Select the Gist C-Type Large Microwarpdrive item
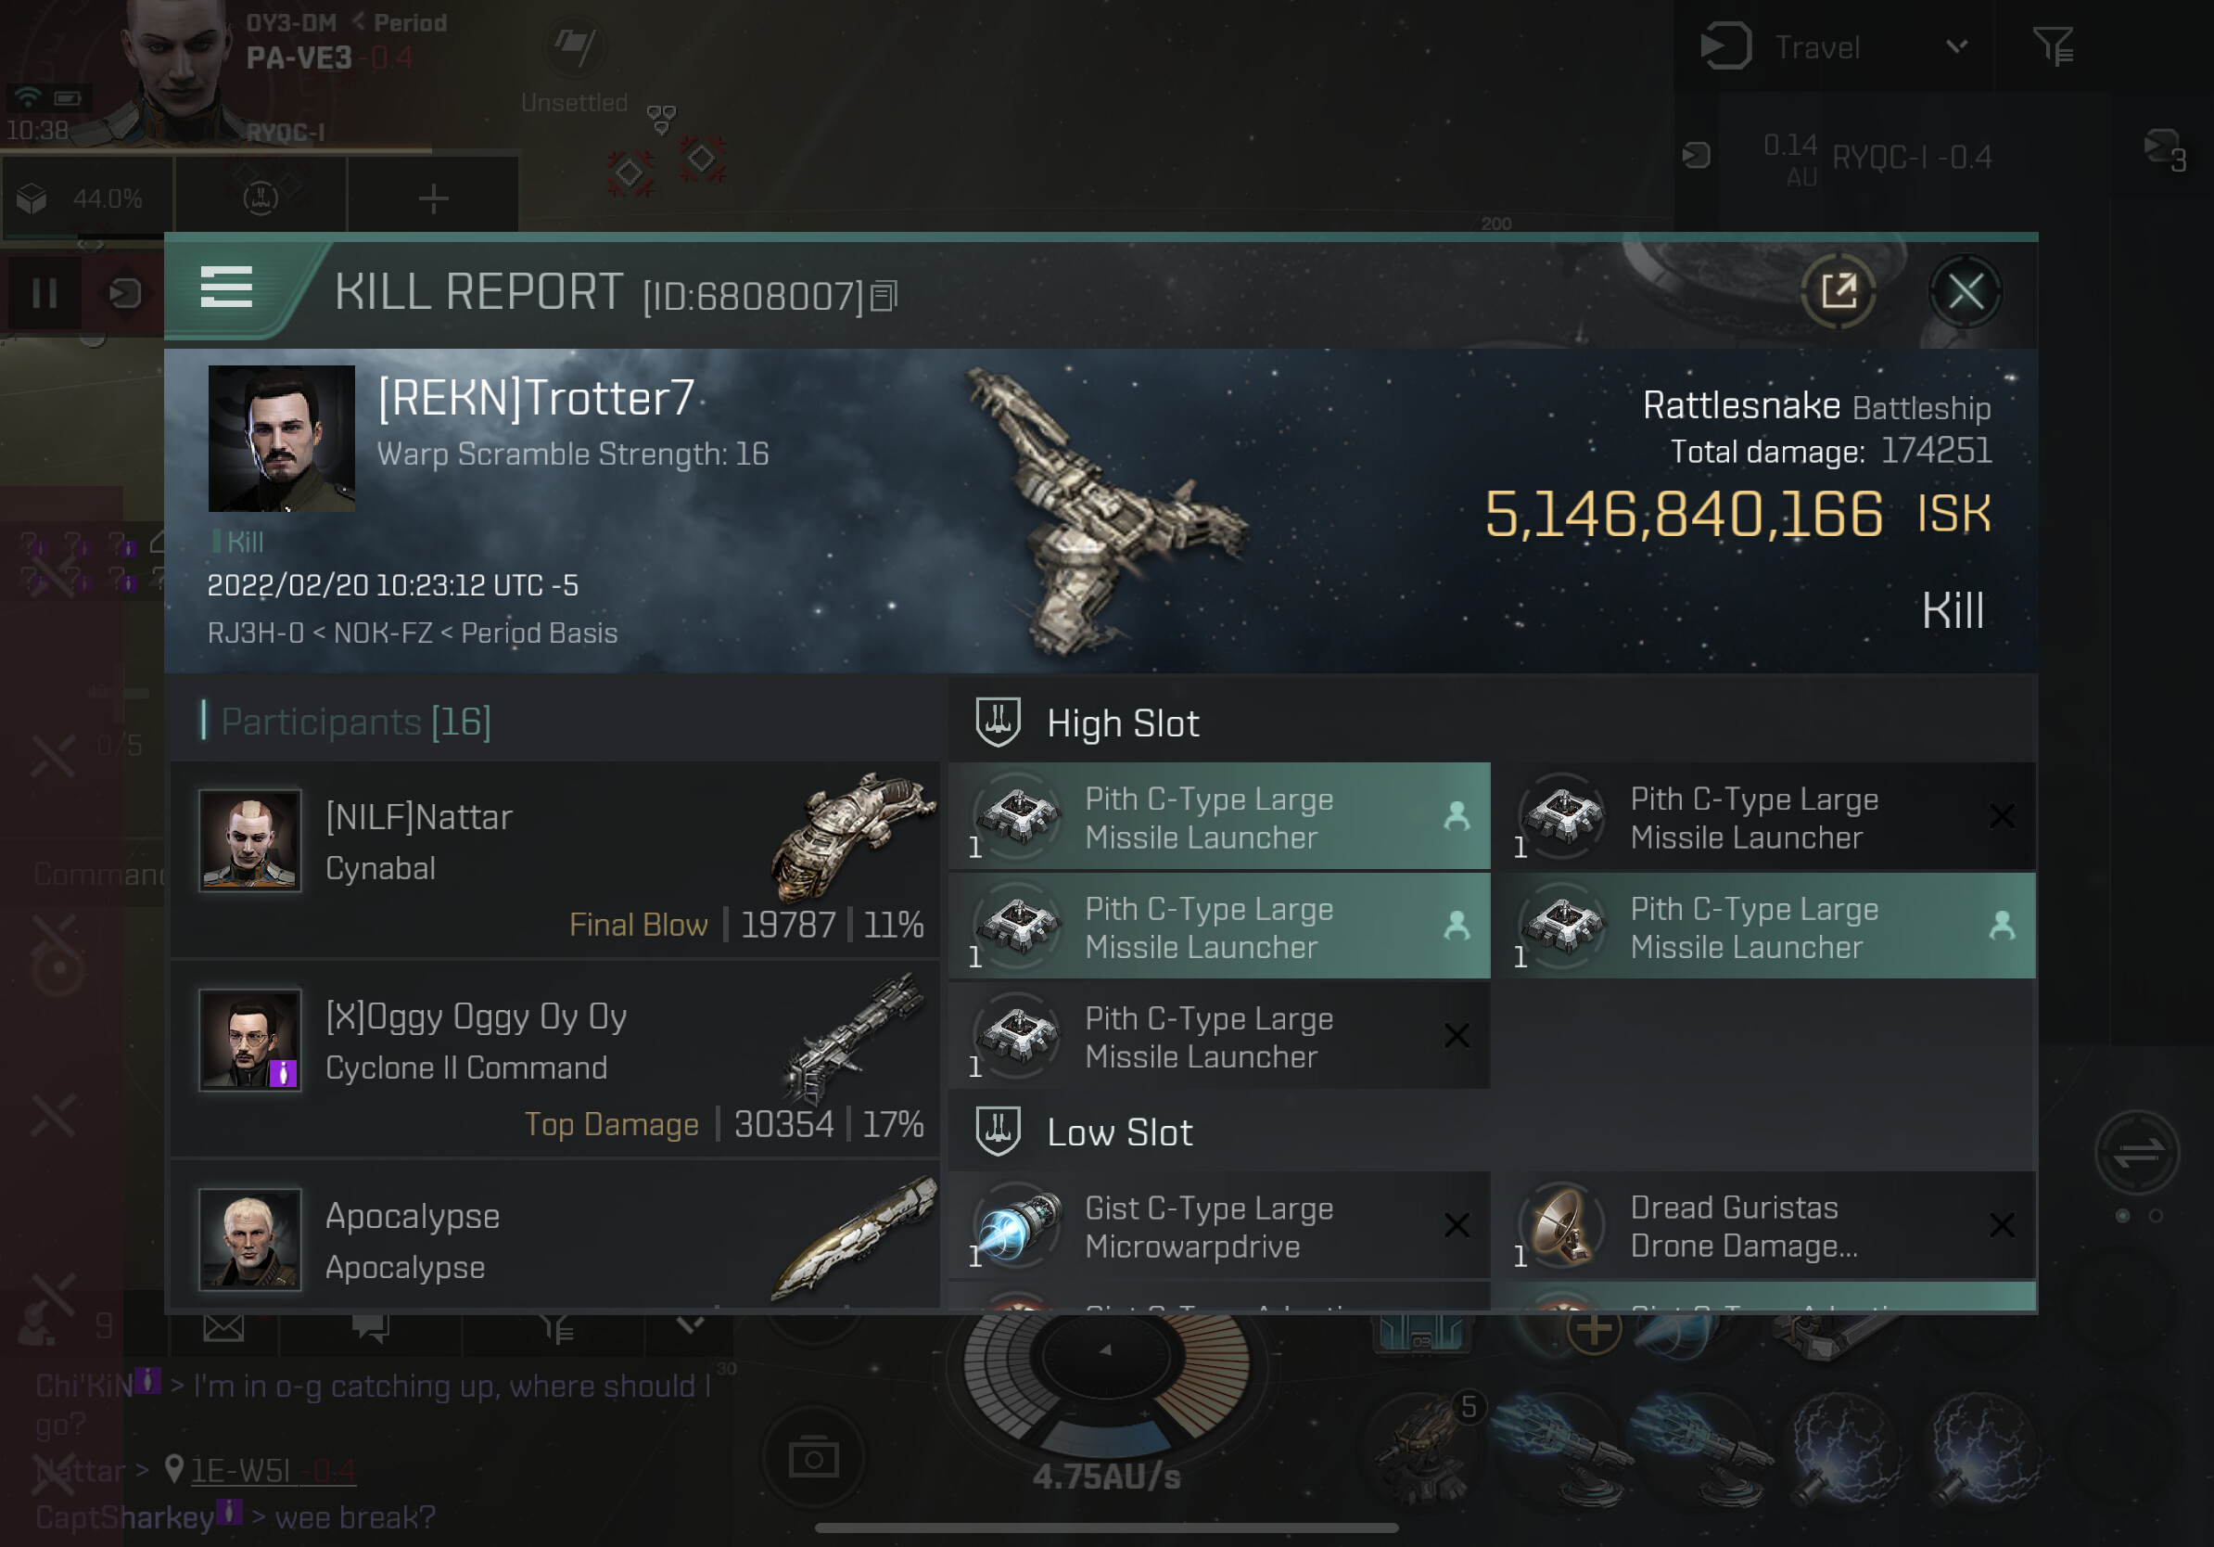This screenshot has height=1547, width=2214. click(x=1219, y=1227)
